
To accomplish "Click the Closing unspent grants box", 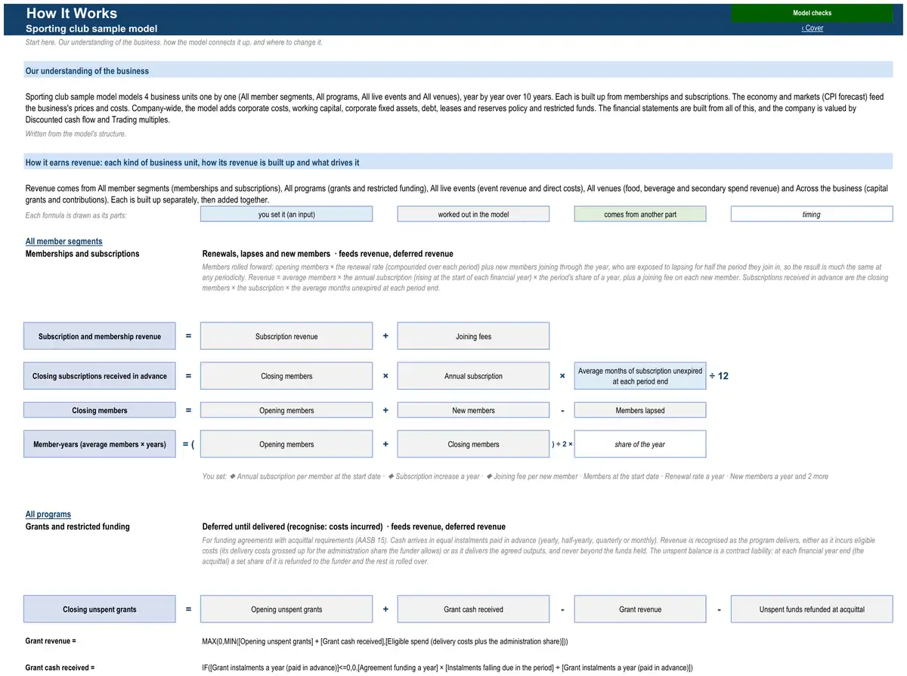I will tap(100, 610).
